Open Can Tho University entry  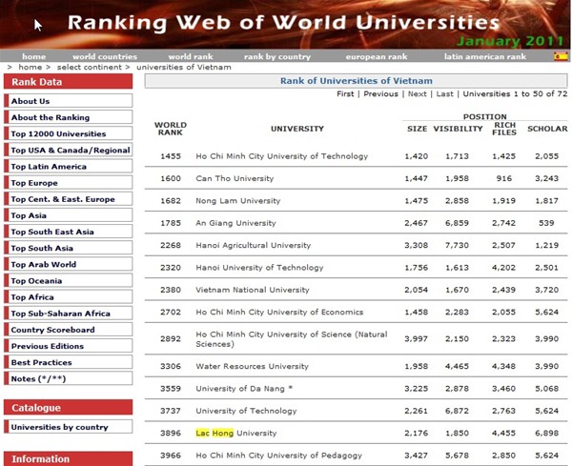(x=233, y=178)
